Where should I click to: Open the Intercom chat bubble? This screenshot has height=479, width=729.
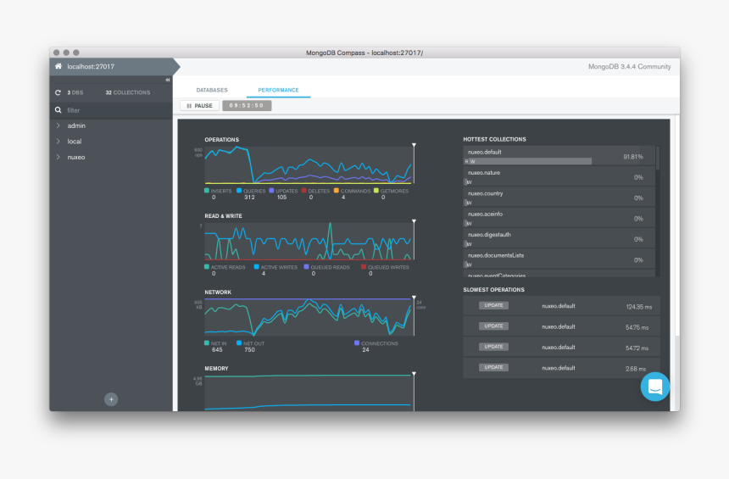(654, 387)
